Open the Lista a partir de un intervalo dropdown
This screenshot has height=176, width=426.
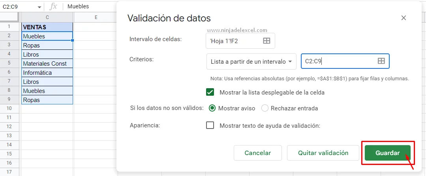[251, 61]
